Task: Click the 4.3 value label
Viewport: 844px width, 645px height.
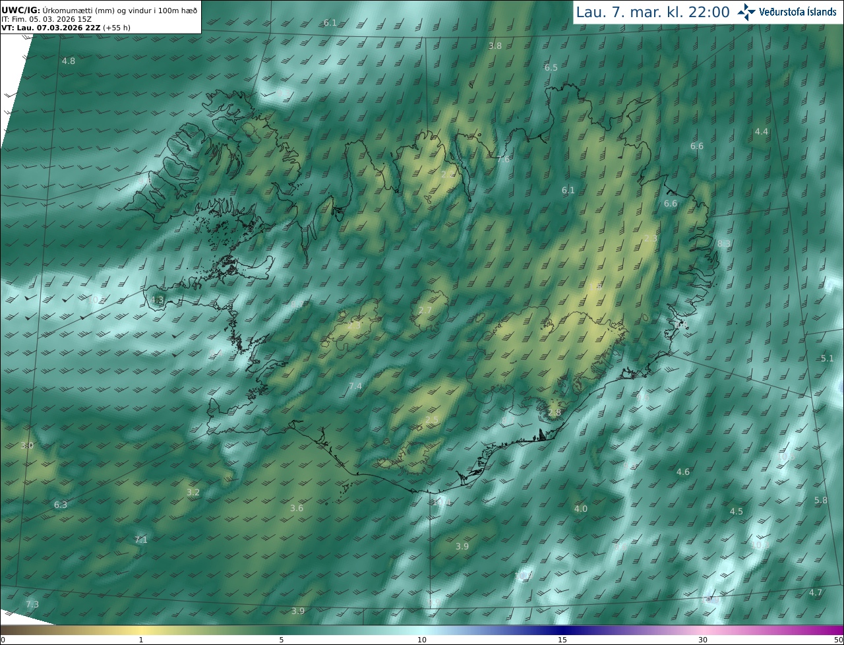Action: click(157, 299)
